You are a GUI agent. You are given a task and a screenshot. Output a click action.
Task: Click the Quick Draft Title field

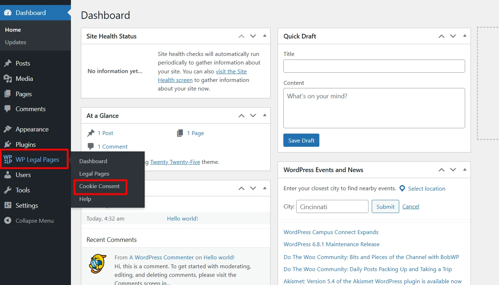point(374,66)
